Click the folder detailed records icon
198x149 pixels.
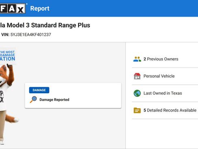pos(137,110)
